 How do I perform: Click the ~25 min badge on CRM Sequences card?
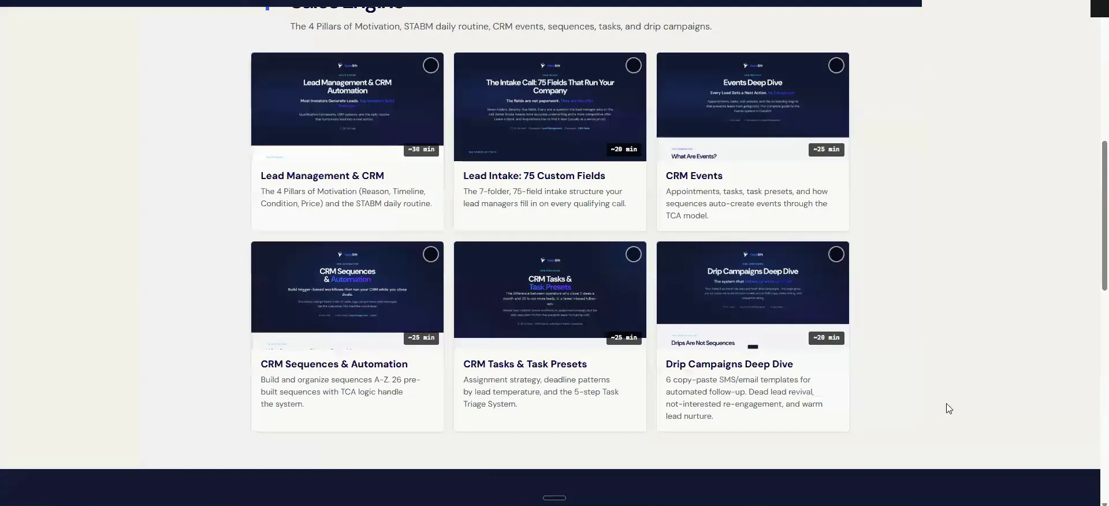pyautogui.click(x=421, y=338)
